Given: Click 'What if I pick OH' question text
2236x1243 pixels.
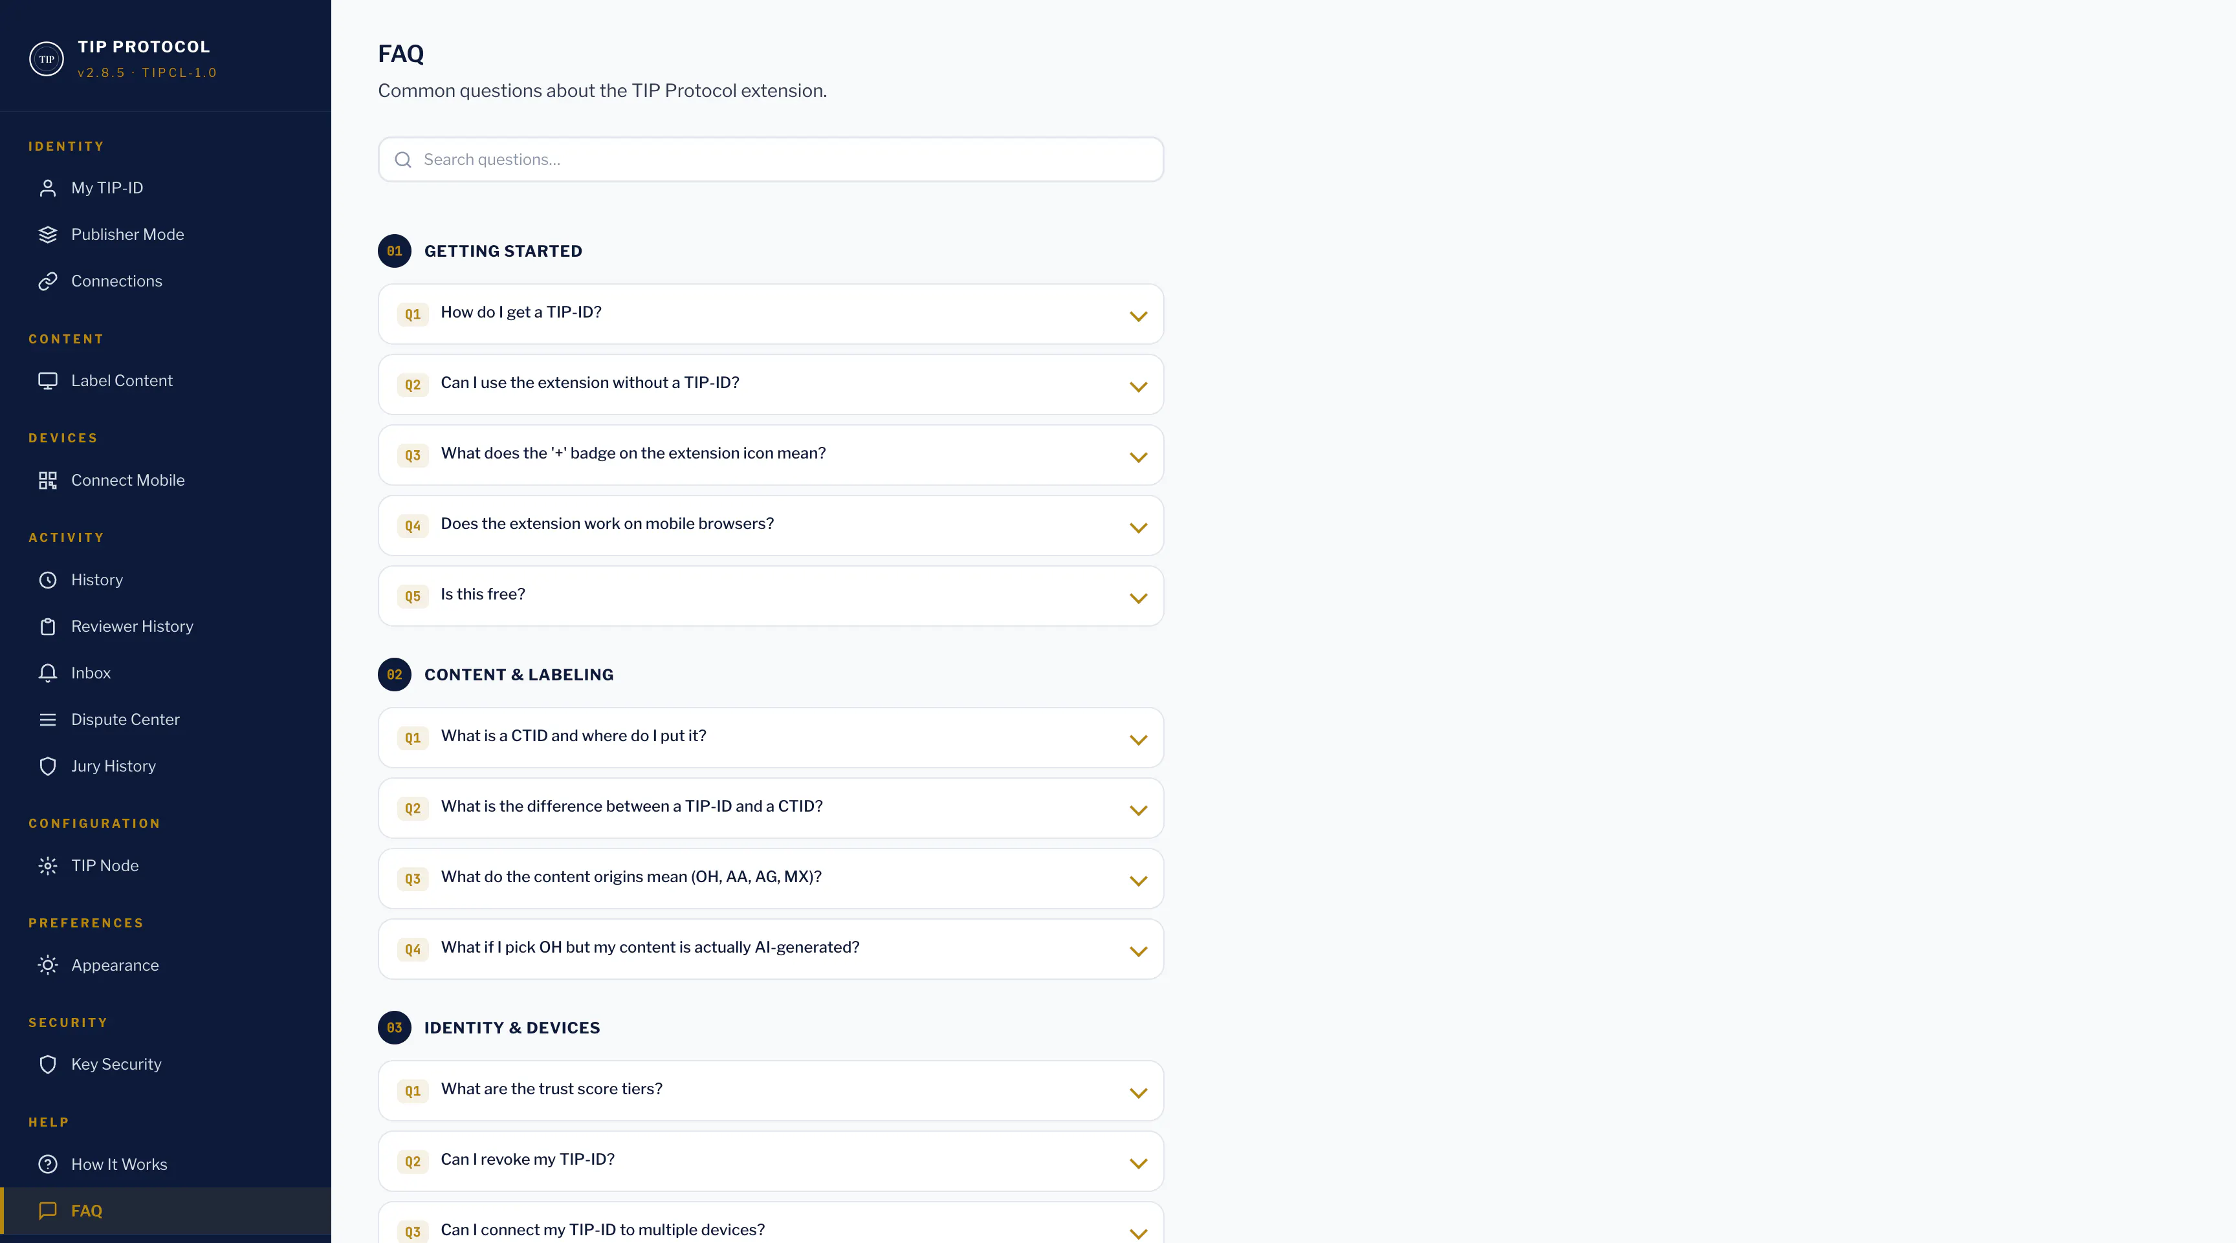Looking at the screenshot, I should (x=650, y=948).
